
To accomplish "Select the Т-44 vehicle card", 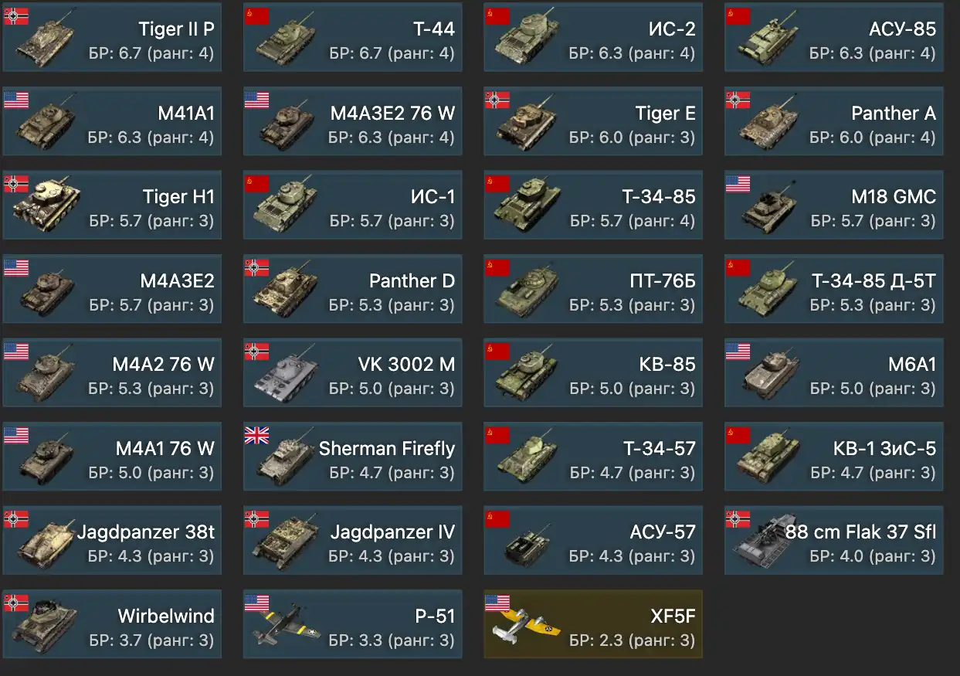I will 352,37.
